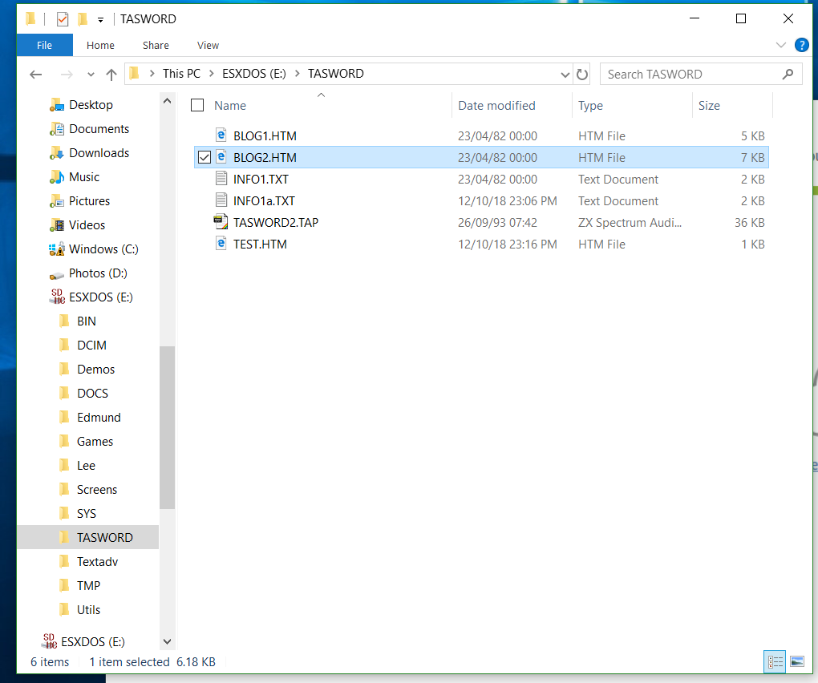Go up one folder level

click(111, 75)
